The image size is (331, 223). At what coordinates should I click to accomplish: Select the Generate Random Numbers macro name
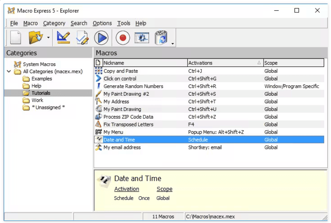pos(133,86)
